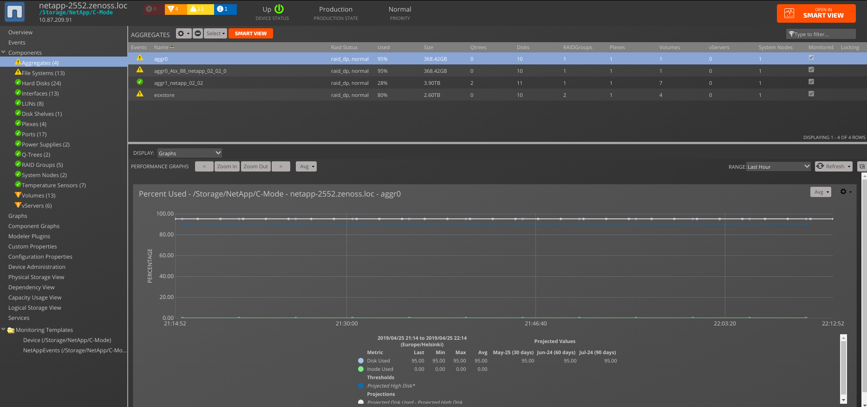
Task: Open the Avg dropdown next to Zoom Out
Action: (306, 166)
